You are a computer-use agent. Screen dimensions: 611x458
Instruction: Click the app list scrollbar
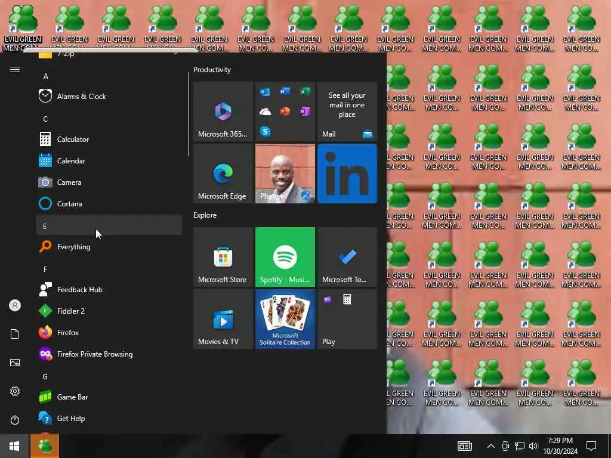point(189,115)
